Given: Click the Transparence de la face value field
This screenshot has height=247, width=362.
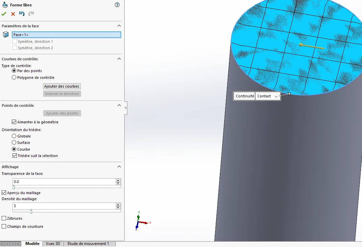Looking at the screenshot, I should (64, 182).
